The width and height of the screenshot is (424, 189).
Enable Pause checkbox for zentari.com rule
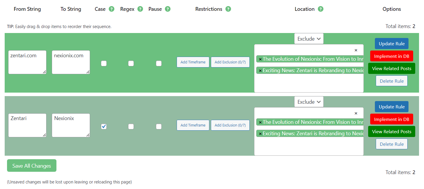point(159,63)
